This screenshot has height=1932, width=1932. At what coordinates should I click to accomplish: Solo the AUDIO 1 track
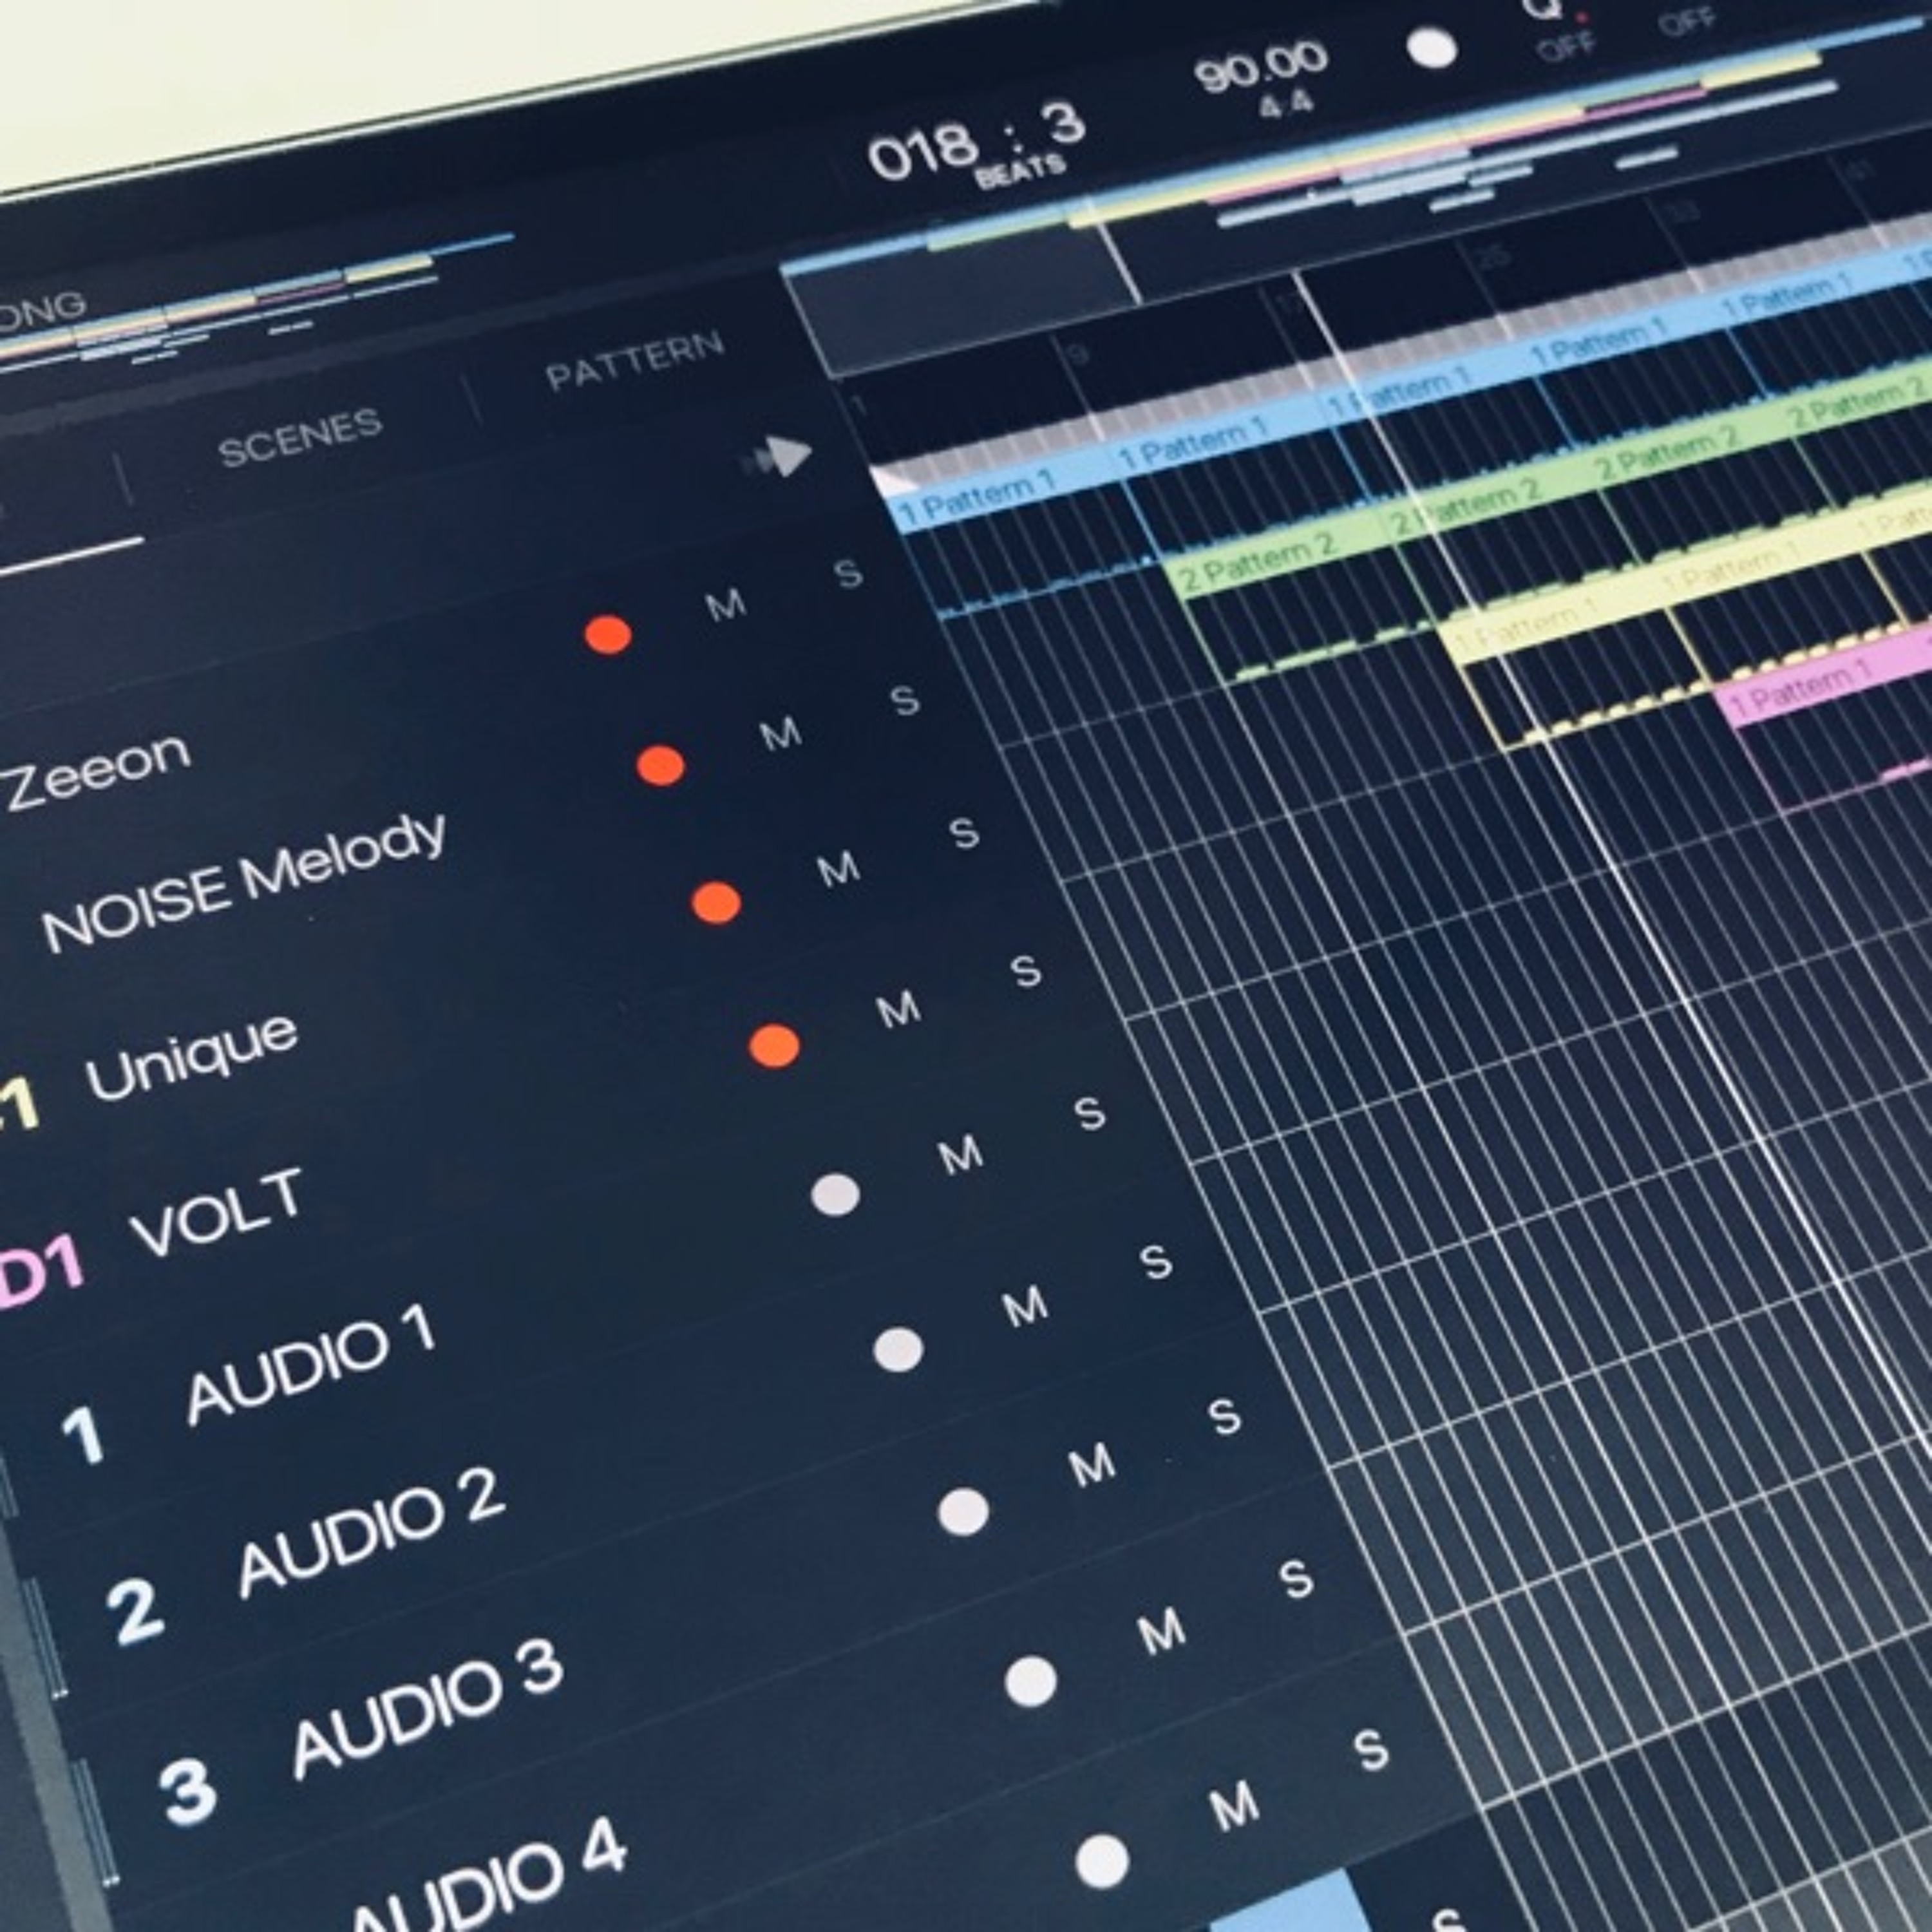click(x=1090, y=1113)
